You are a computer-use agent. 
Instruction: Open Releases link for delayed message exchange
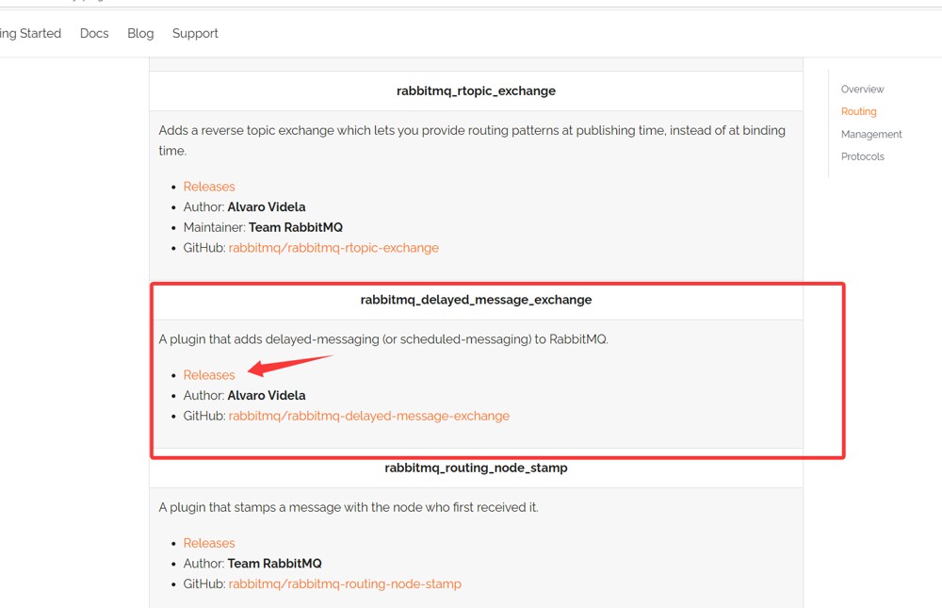pyautogui.click(x=209, y=374)
